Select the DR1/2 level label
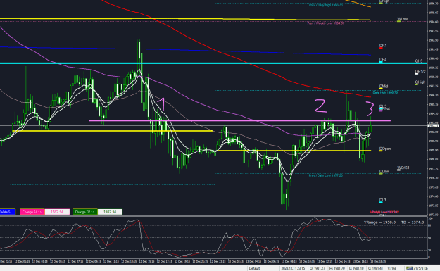Viewport: 440px width, 271px height. point(420,72)
